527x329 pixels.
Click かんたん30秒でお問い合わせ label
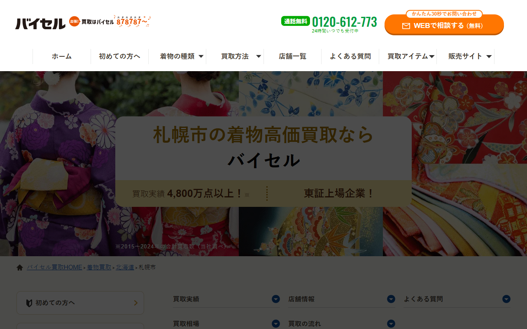(x=444, y=14)
